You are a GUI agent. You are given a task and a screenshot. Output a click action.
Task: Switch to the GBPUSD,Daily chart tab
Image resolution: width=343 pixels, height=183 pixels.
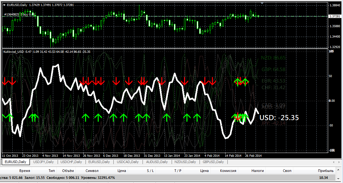point(213,162)
